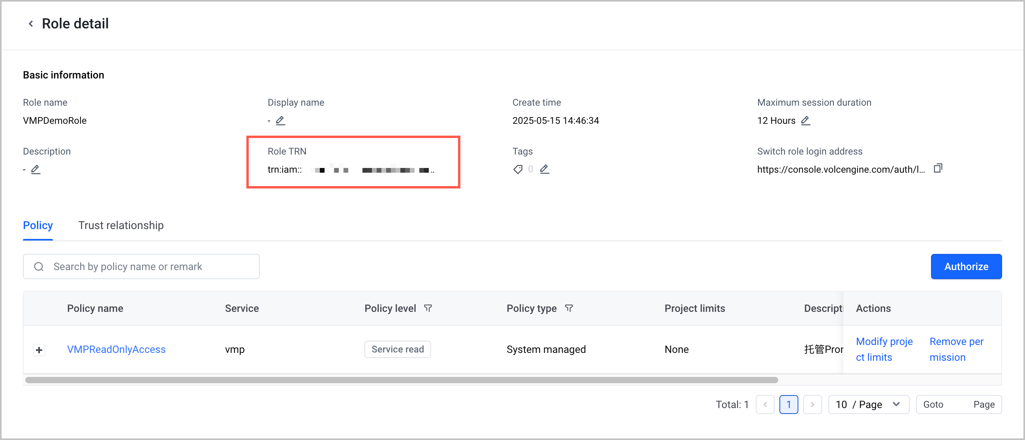
Task: Select page 1 in pagination
Action: click(788, 405)
